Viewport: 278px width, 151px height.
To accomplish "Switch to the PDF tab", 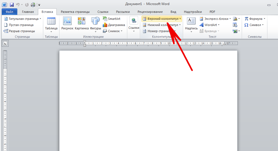I will (212, 12).
